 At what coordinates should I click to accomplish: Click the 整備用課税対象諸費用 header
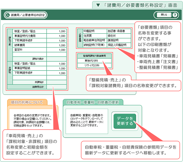[94, 56]
